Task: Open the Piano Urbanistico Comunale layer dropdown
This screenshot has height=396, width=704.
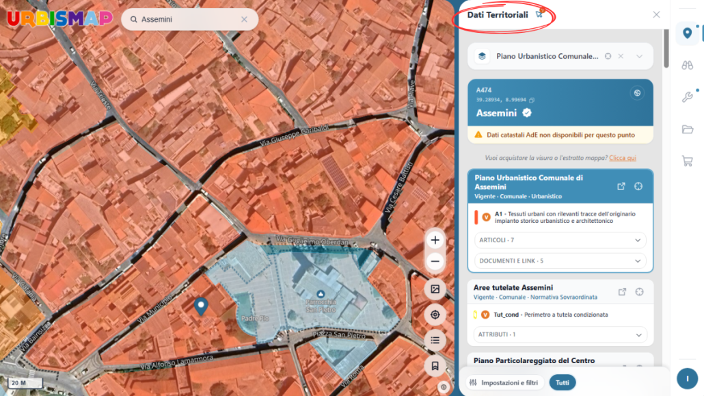Action: tap(639, 56)
